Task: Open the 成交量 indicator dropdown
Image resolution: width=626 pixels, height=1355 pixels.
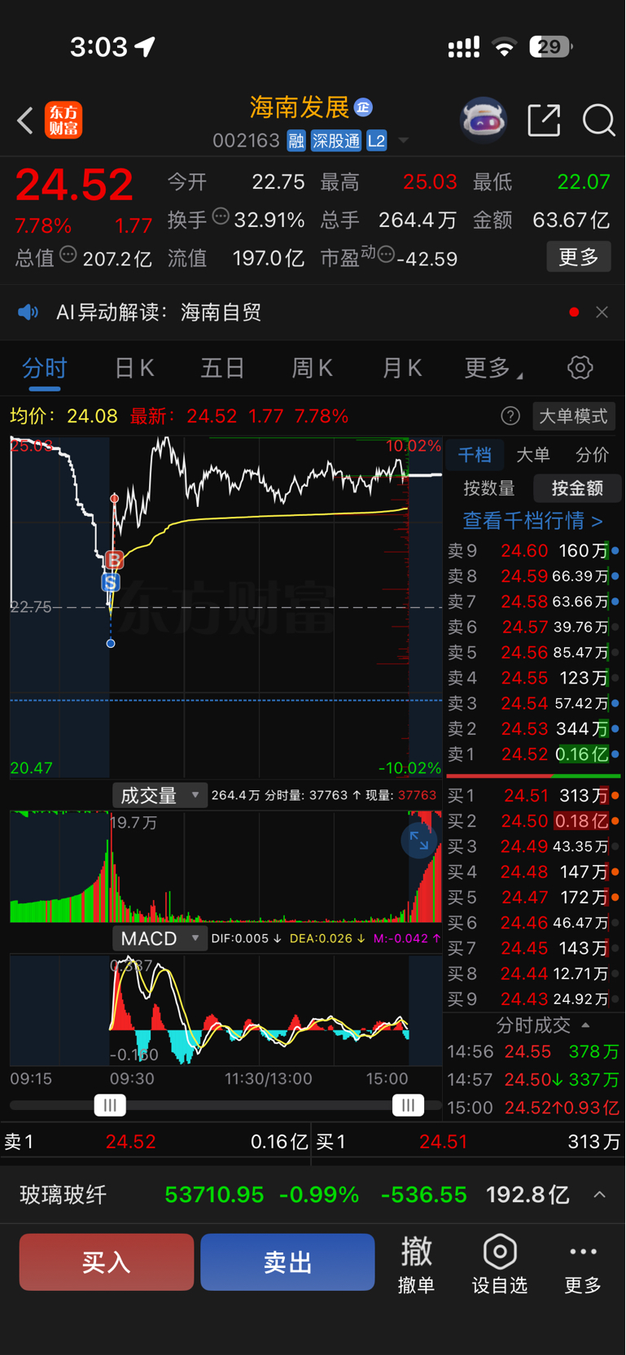Action: click(x=160, y=795)
